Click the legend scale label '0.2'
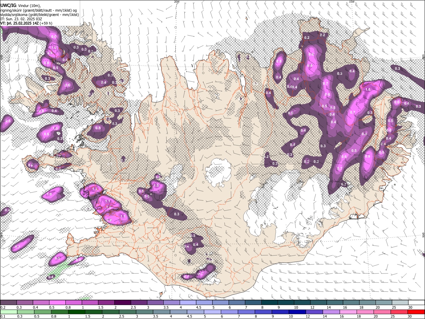The height and width of the screenshot is (319, 425). tap(3, 307)
